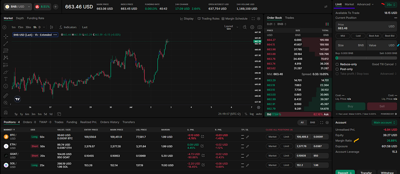Viewport: 400px width, 174px height.
Task: Open Trading Rules
Action: (209, 19)
